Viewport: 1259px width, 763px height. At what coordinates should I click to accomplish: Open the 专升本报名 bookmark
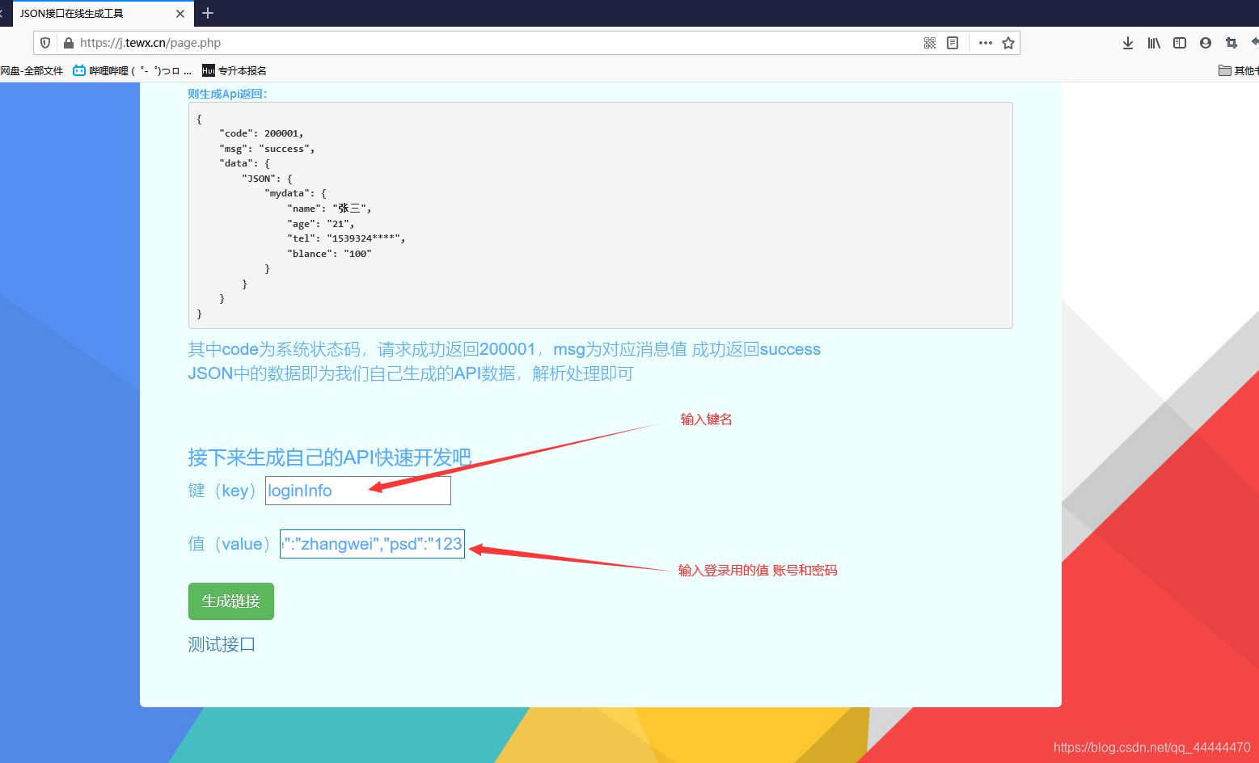234,71
